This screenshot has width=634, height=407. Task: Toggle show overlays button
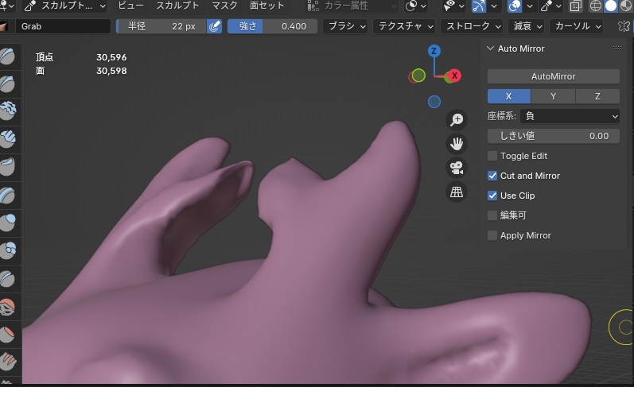tap(515, 6)
